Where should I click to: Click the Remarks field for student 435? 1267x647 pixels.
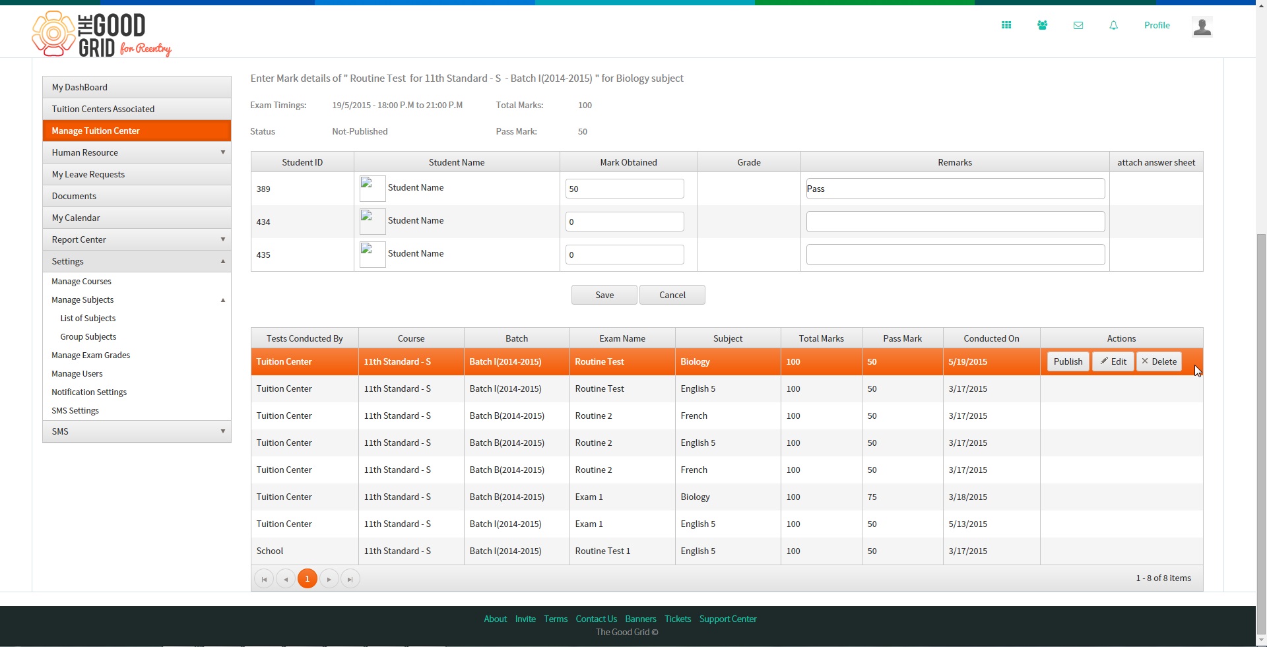(x=955, y=255)
